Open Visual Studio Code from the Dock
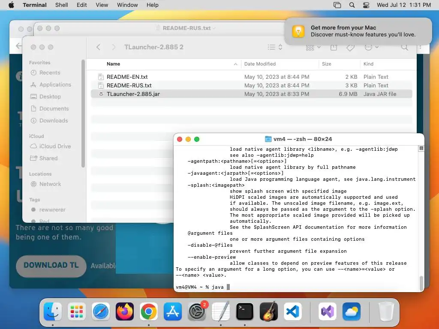The height and width of the screenshot is (329, 439). [x=293, y=311]
